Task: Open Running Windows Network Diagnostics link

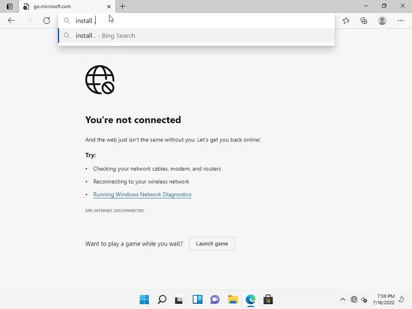Action: (x=142, y=194)
